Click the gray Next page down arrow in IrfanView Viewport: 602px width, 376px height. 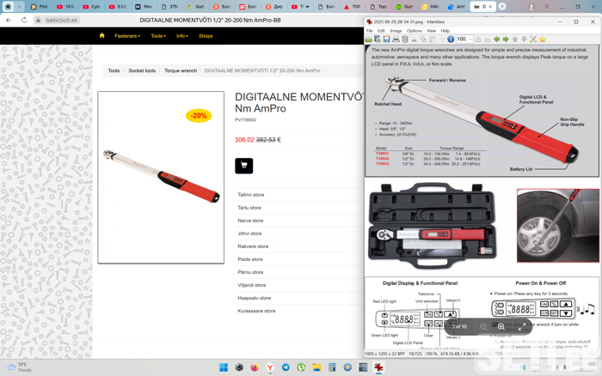click(x=524, y=39)
